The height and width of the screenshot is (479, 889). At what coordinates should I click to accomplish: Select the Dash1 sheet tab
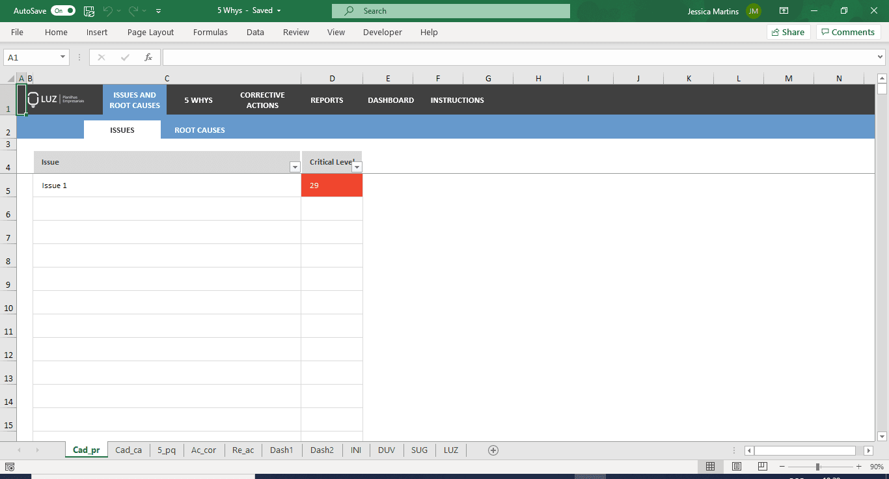(281, 450)
